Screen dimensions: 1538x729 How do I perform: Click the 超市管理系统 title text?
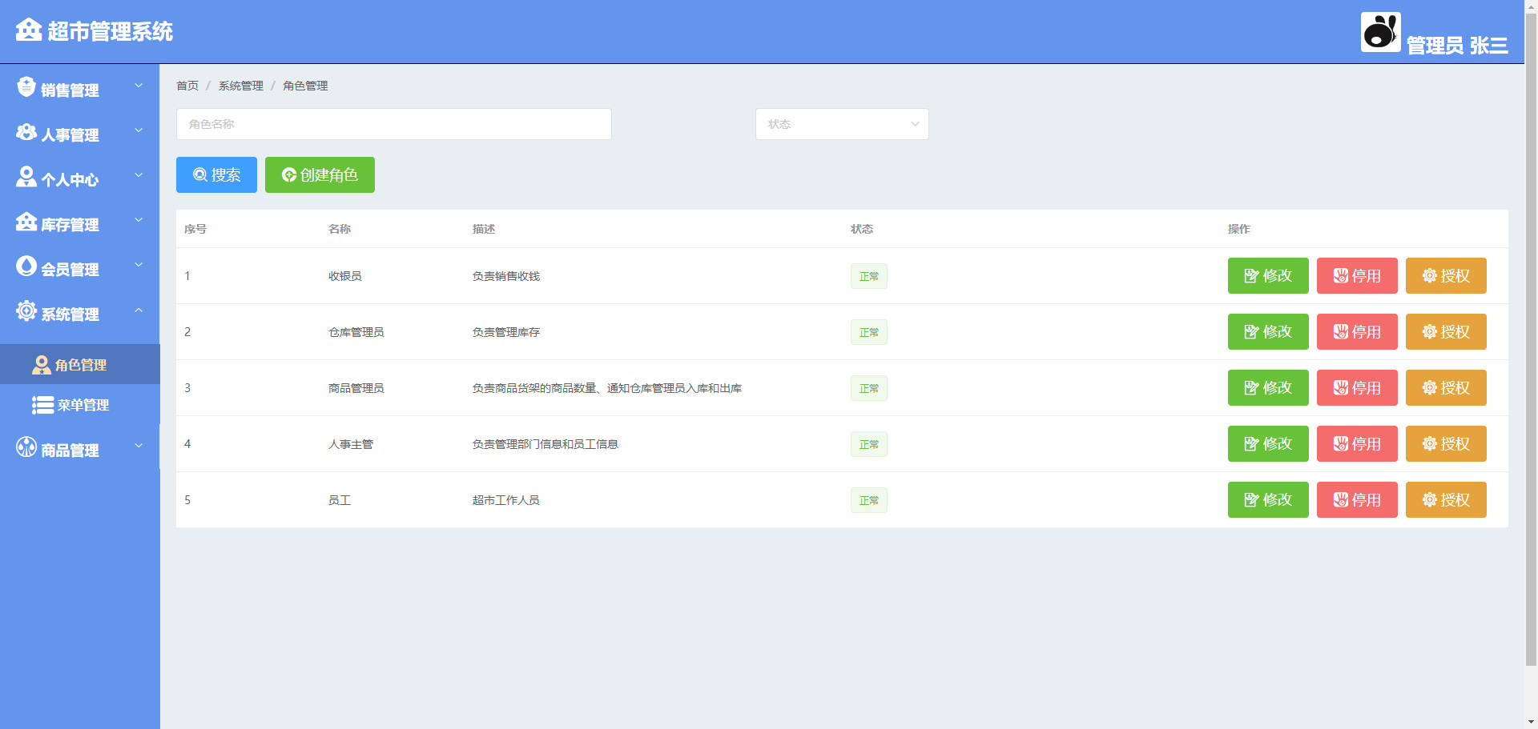pyautogui.click(x=111, y=31)
